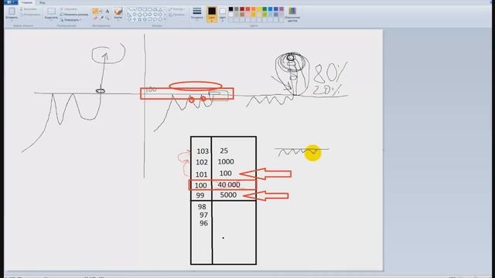Choose the straight Line shape

pyautogui.click(x=129, y=9)
